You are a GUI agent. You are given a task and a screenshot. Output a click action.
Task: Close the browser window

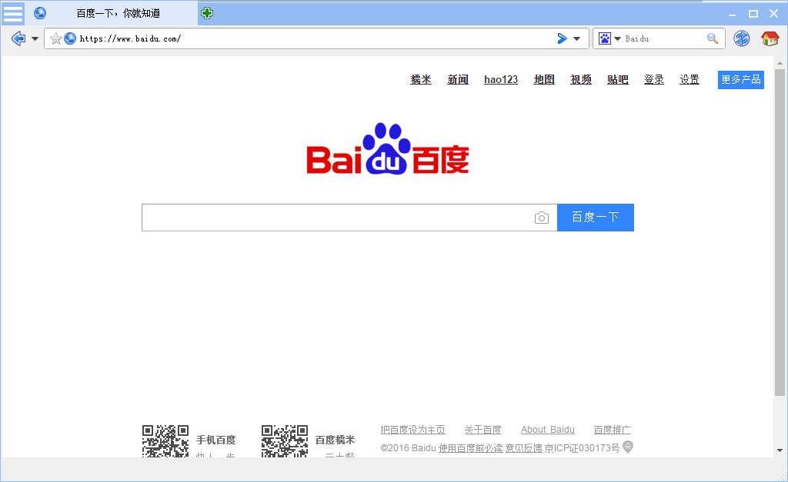click(773, 14)
